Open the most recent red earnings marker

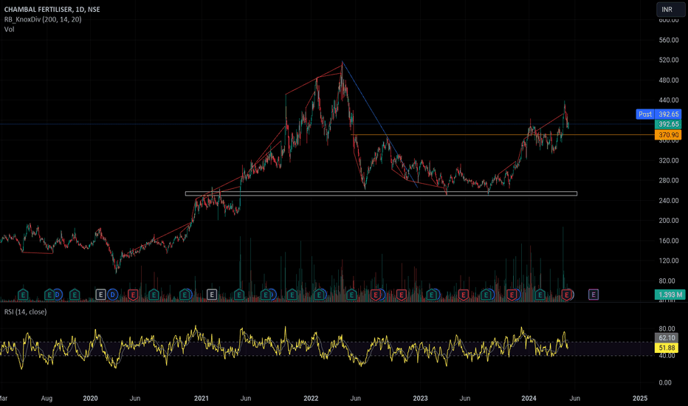(x=567, y=295)
